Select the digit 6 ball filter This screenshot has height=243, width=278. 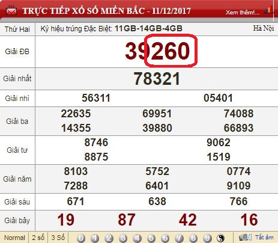[x=165, y=238]
